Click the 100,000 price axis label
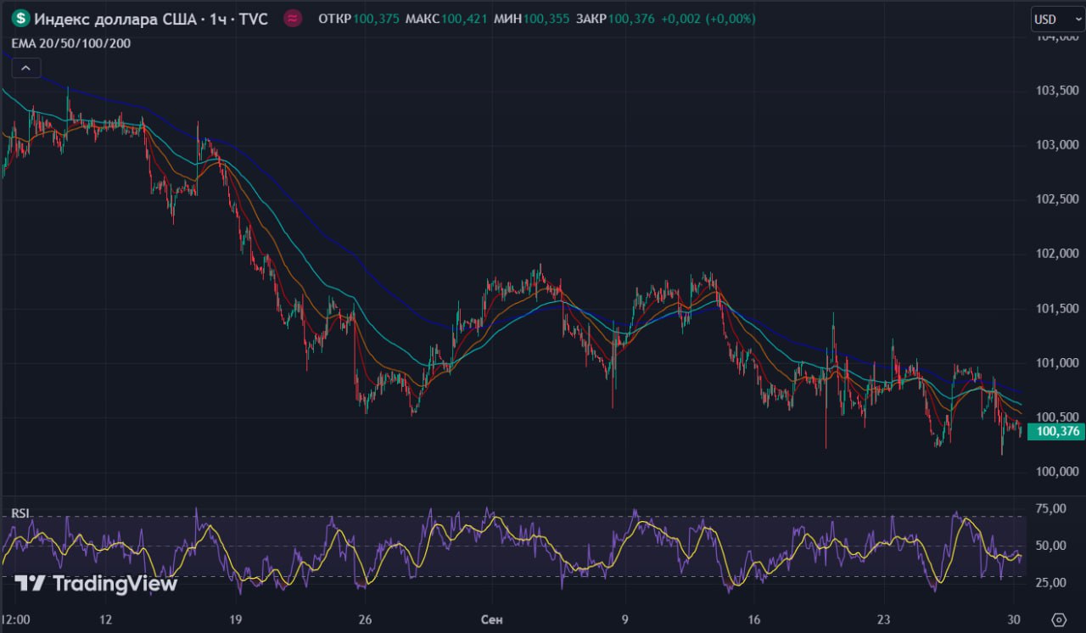 [x=1057, y=472]
